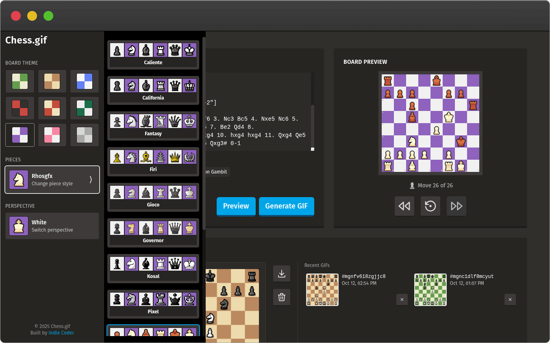This screenshot has width=550, height=343.
Task: Open the Caliente piece set entry
Action: click(x=153, y=54)
